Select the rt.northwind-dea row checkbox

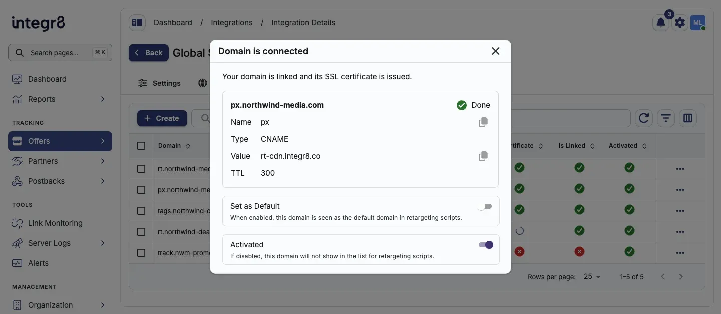click(141, 232)
